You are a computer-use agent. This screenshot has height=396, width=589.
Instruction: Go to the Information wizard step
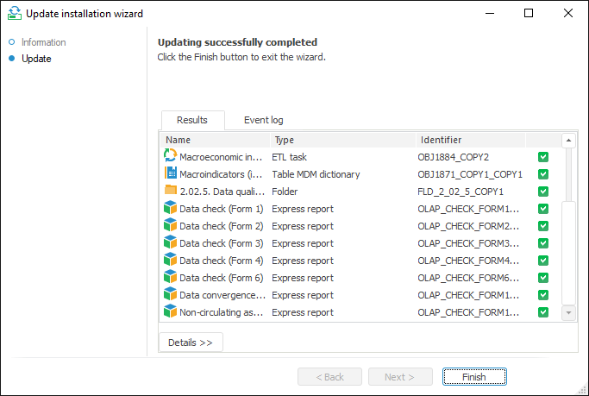click(x=43, y=42)
